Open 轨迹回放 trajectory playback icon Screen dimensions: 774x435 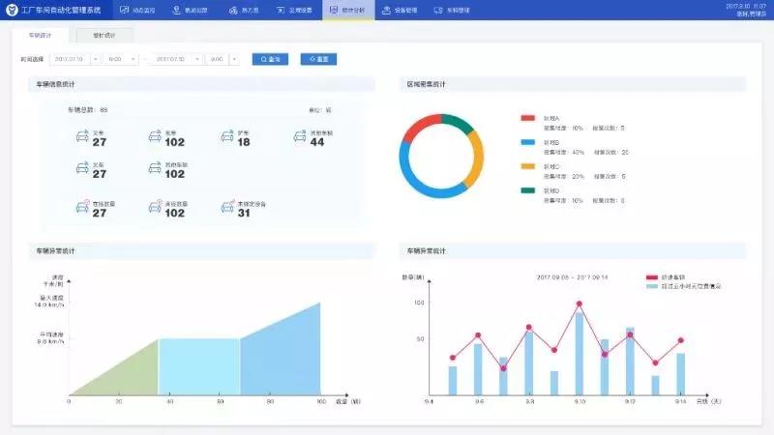point(176,11)
